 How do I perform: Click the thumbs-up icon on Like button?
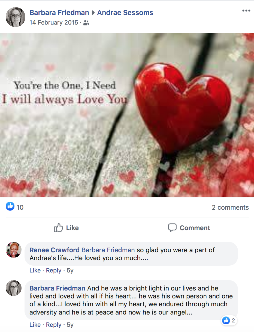[58, 228]
